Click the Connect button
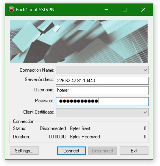Screen dimensions: 160x166 click(x=71, y=151)
